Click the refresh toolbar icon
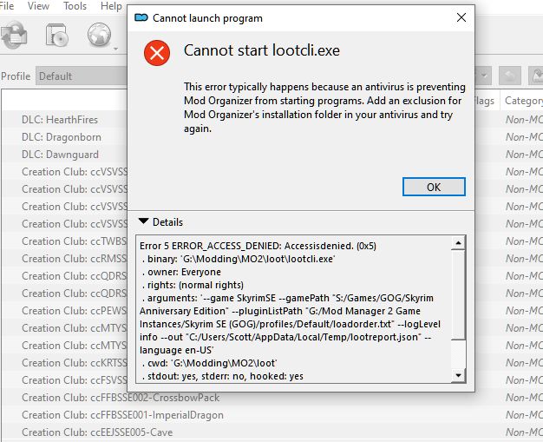 pos(13,35)
